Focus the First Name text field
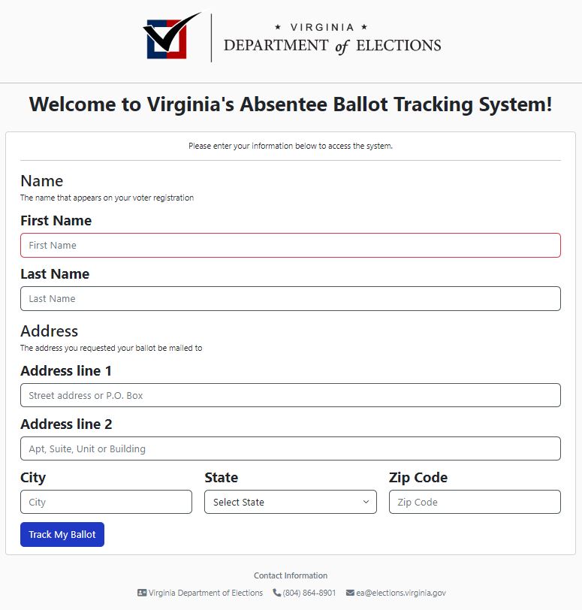The width and height of the screenshot is (582, 610). coord(290,246)
